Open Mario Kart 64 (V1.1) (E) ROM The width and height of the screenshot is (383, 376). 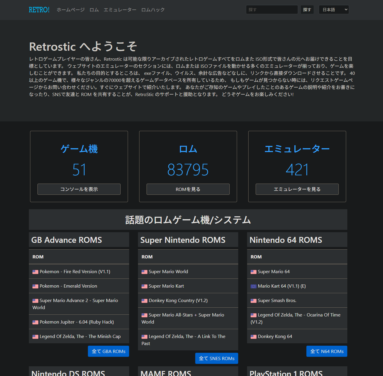(282, 286)
